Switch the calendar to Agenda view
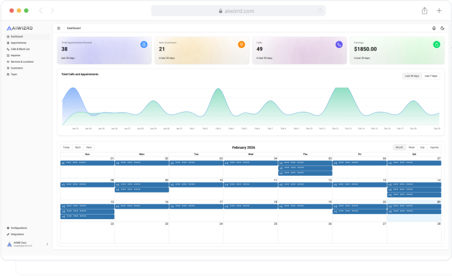 (x=435, y=147)
